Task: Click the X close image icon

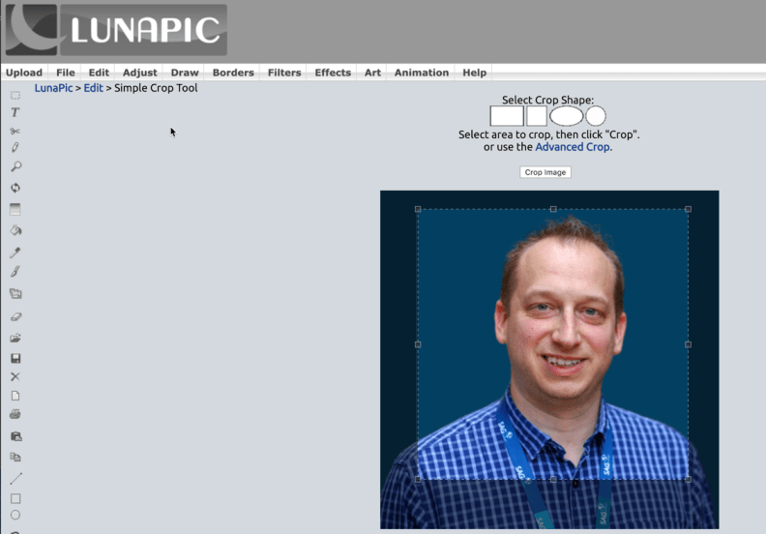Action: pyautogui.click(x=15, y=376)
